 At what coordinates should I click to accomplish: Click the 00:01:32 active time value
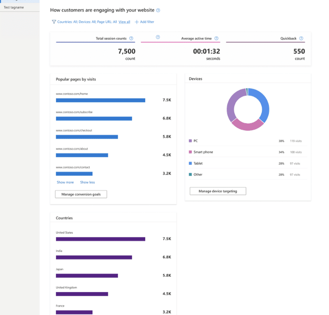click(x=206, y=51)
